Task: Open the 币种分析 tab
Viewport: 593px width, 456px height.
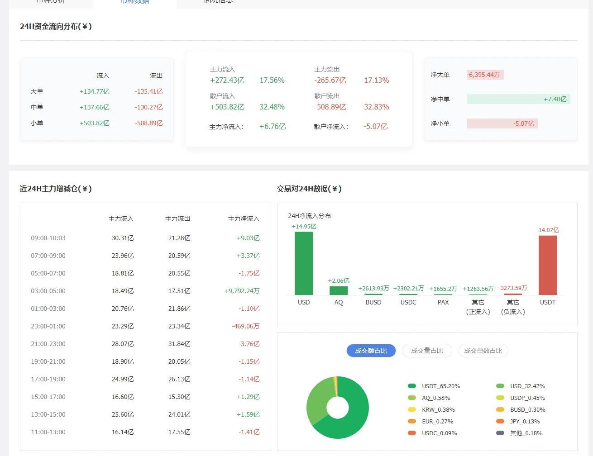Action: pyautogui.click(x=51, y=2)
